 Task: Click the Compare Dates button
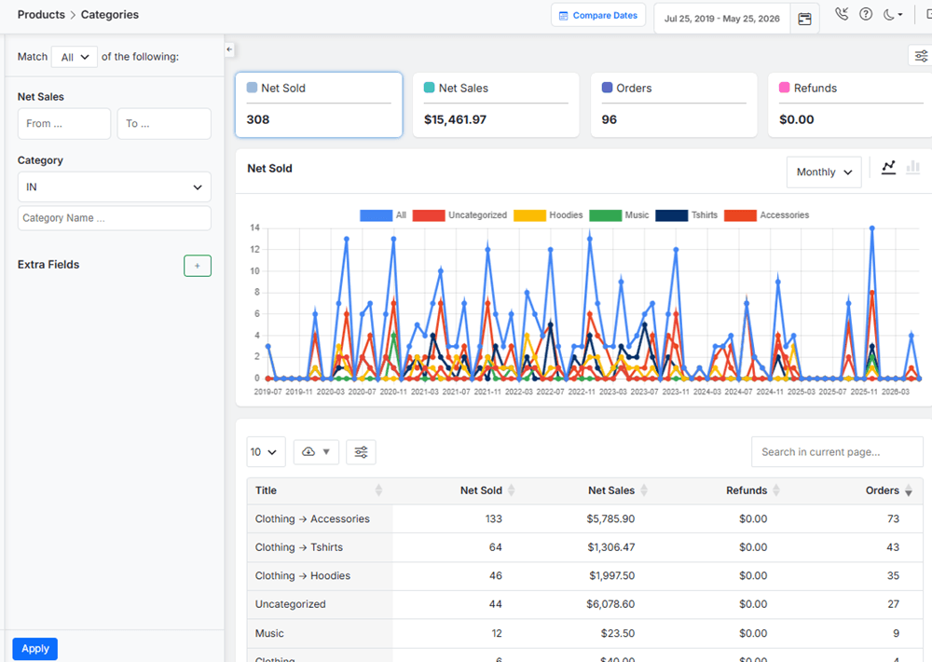point(598,16)
